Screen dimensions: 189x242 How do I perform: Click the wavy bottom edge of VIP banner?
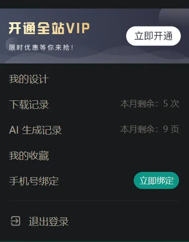pos(94,58)
